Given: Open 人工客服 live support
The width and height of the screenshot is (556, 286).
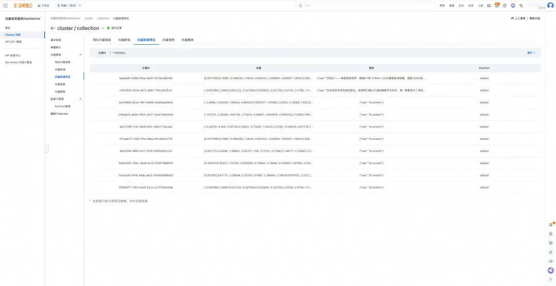Looking at the screenshot, I should click(518, 18).
